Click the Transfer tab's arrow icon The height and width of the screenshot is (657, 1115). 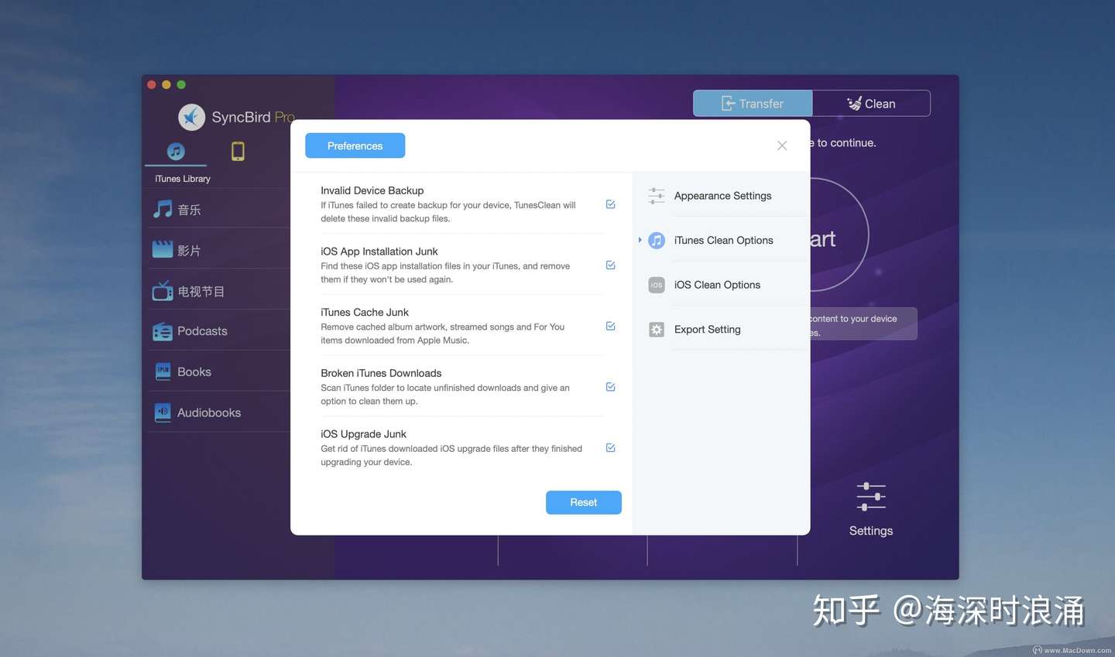pos(728,103)
